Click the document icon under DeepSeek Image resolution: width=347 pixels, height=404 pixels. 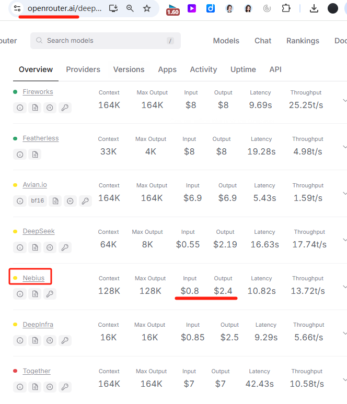pos(35,247)
